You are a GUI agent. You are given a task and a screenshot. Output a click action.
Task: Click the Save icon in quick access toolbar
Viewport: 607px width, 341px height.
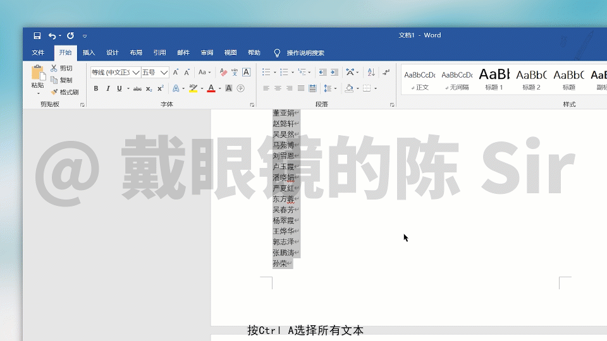pos(37,36)
